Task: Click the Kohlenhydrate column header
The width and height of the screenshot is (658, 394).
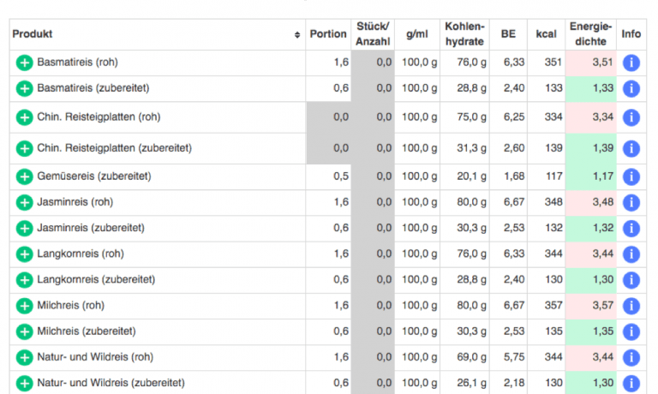Action: (465, 34)
